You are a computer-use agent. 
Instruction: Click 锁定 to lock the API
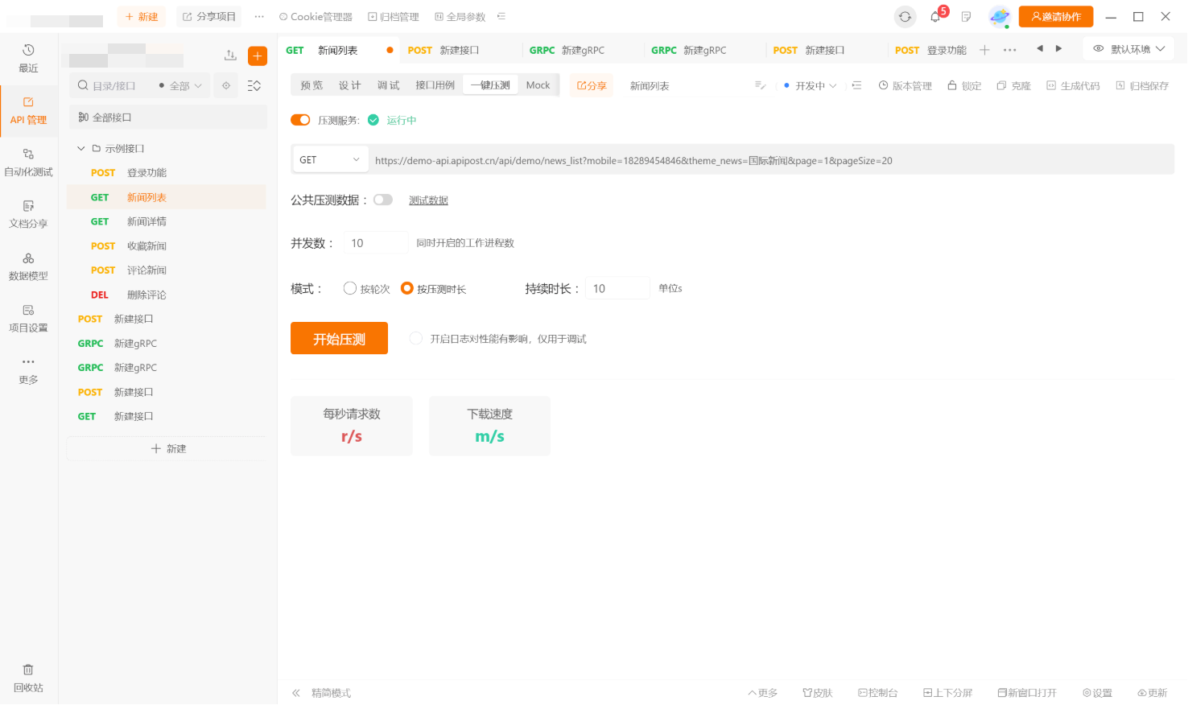[x=964, y=85]
